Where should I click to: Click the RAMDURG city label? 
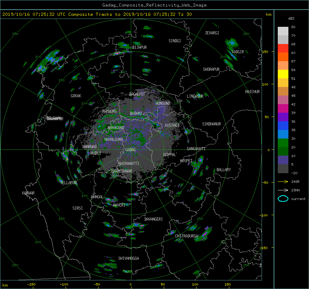coord(110,111)
